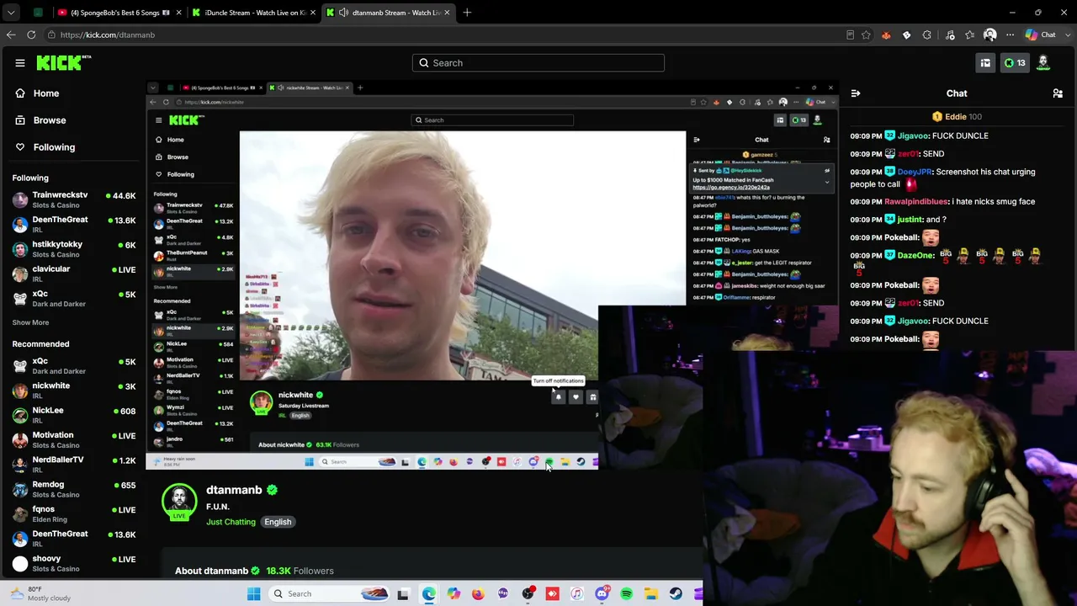Image resolution: width=1077 pixels, height=606 pixels.
Task: Open Spotify from the taskbar
Action: (626, 594)
